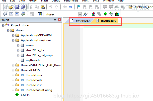The height and width of the screenshot is (101, 153).
Task: Select mythread.c in the project tree
Action: point(33,60)
